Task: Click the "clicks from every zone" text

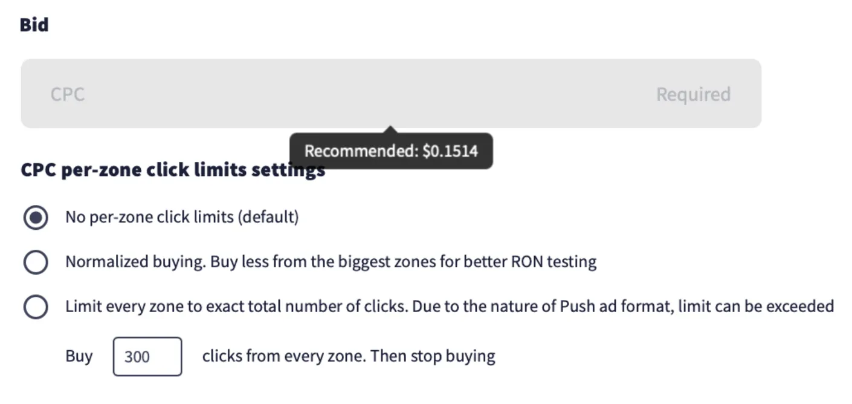Action: [x=283, y=356]
